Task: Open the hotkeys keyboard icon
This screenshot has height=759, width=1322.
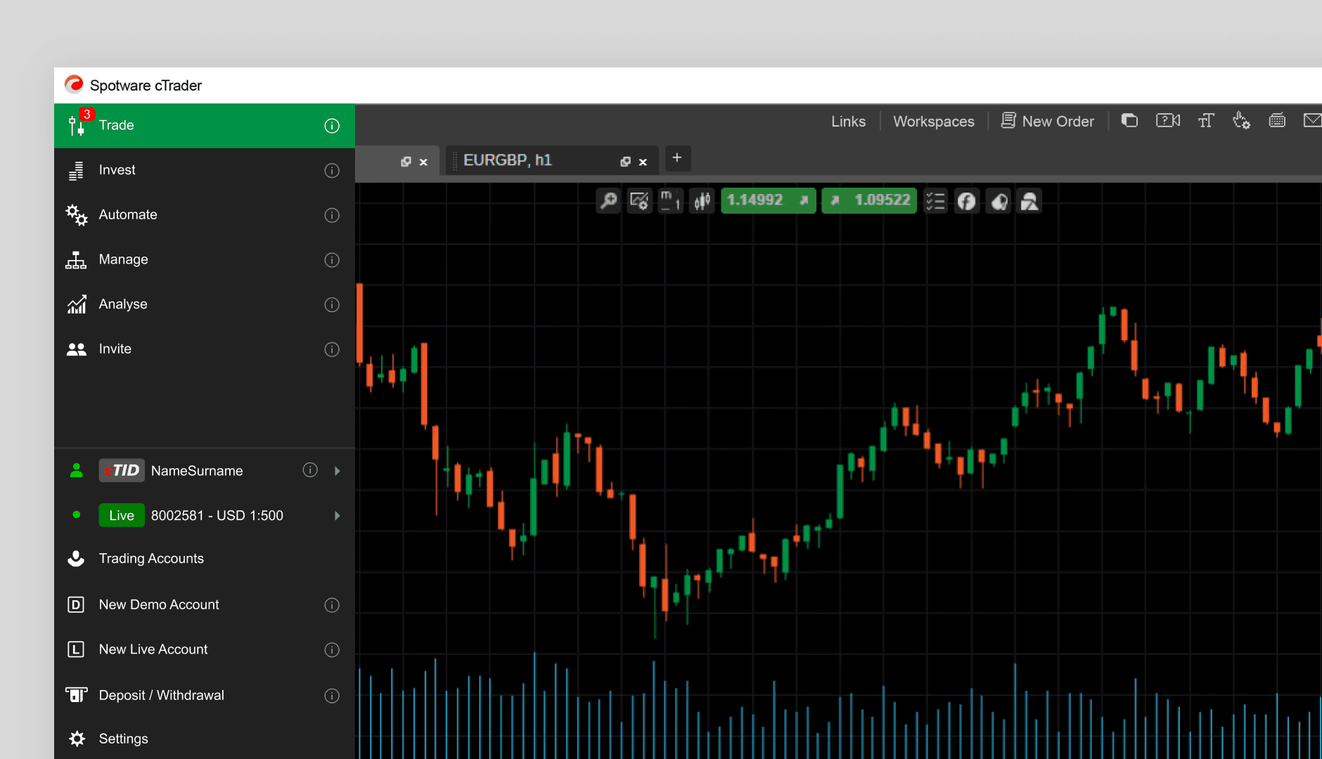Action: pyautogui.click(x=1277, y=121)
